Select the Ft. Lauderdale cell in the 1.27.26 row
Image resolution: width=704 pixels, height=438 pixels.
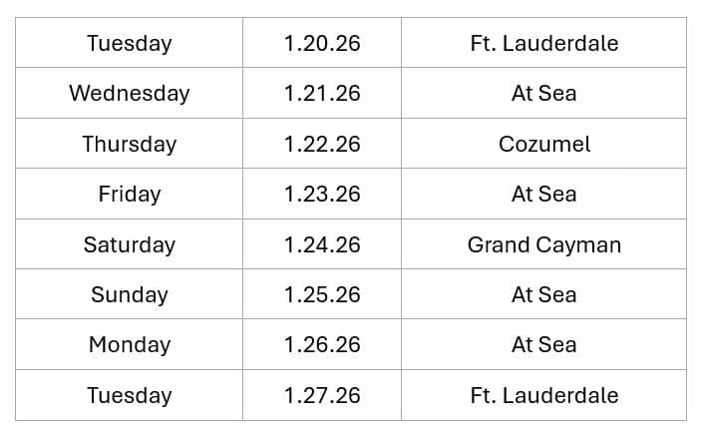(x=543, y=396)
